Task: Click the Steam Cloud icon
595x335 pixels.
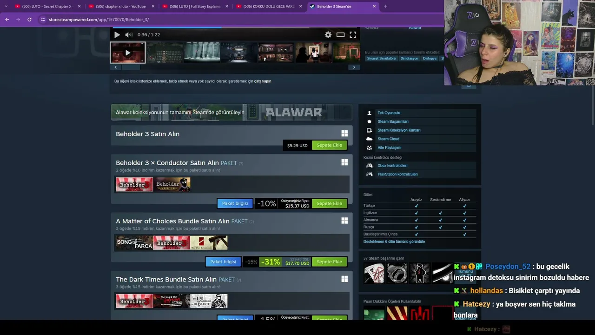Action: click(370, 139)
